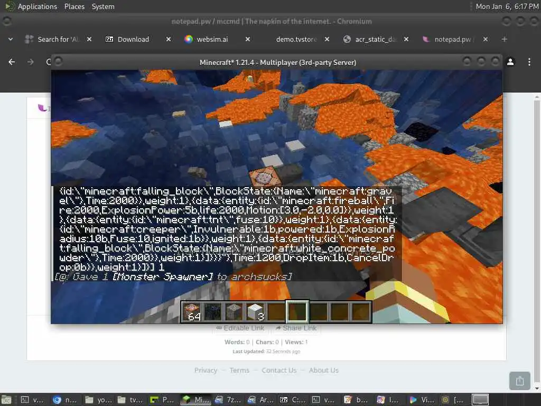Open the 'yo...' folder taskbar item
541x406 pixels.
coord(98,400)
